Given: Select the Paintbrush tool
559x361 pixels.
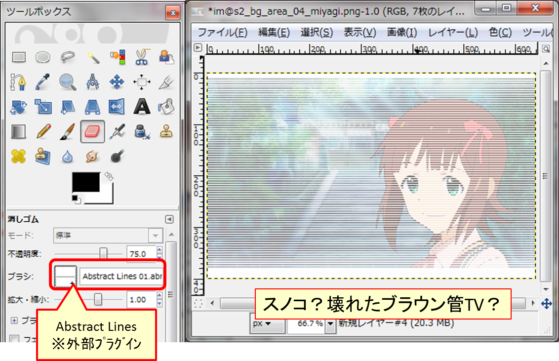Looking at the screenshot, I should tap(67, 131).
